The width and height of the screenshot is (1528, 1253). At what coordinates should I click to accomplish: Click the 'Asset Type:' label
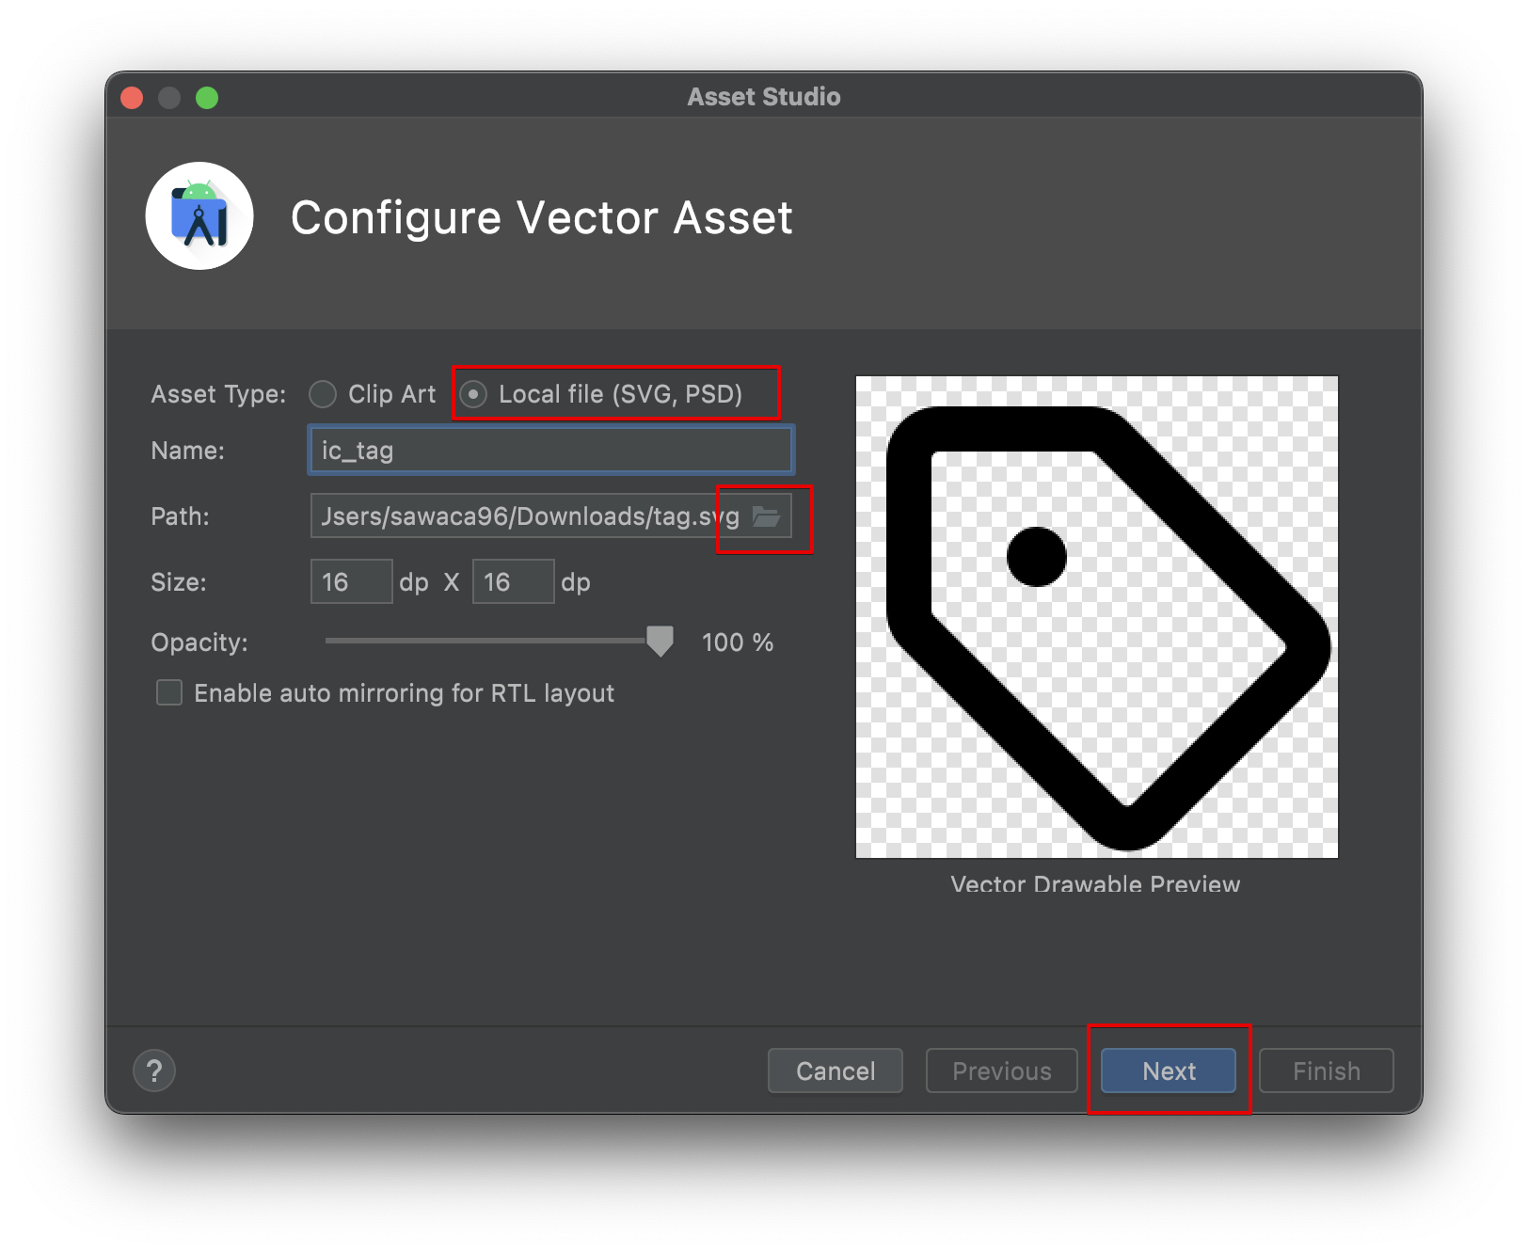(x=218, y=394)
